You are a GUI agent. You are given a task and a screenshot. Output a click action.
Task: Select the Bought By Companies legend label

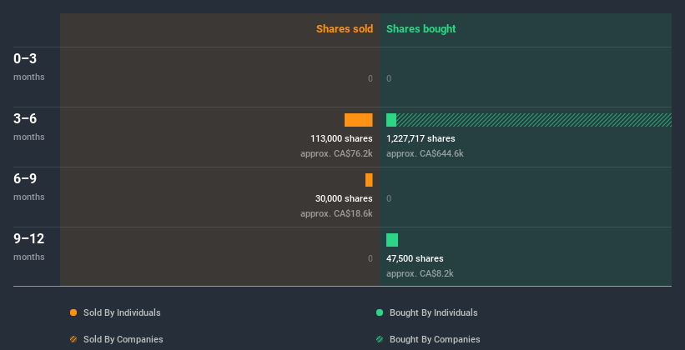coord(435,339)
